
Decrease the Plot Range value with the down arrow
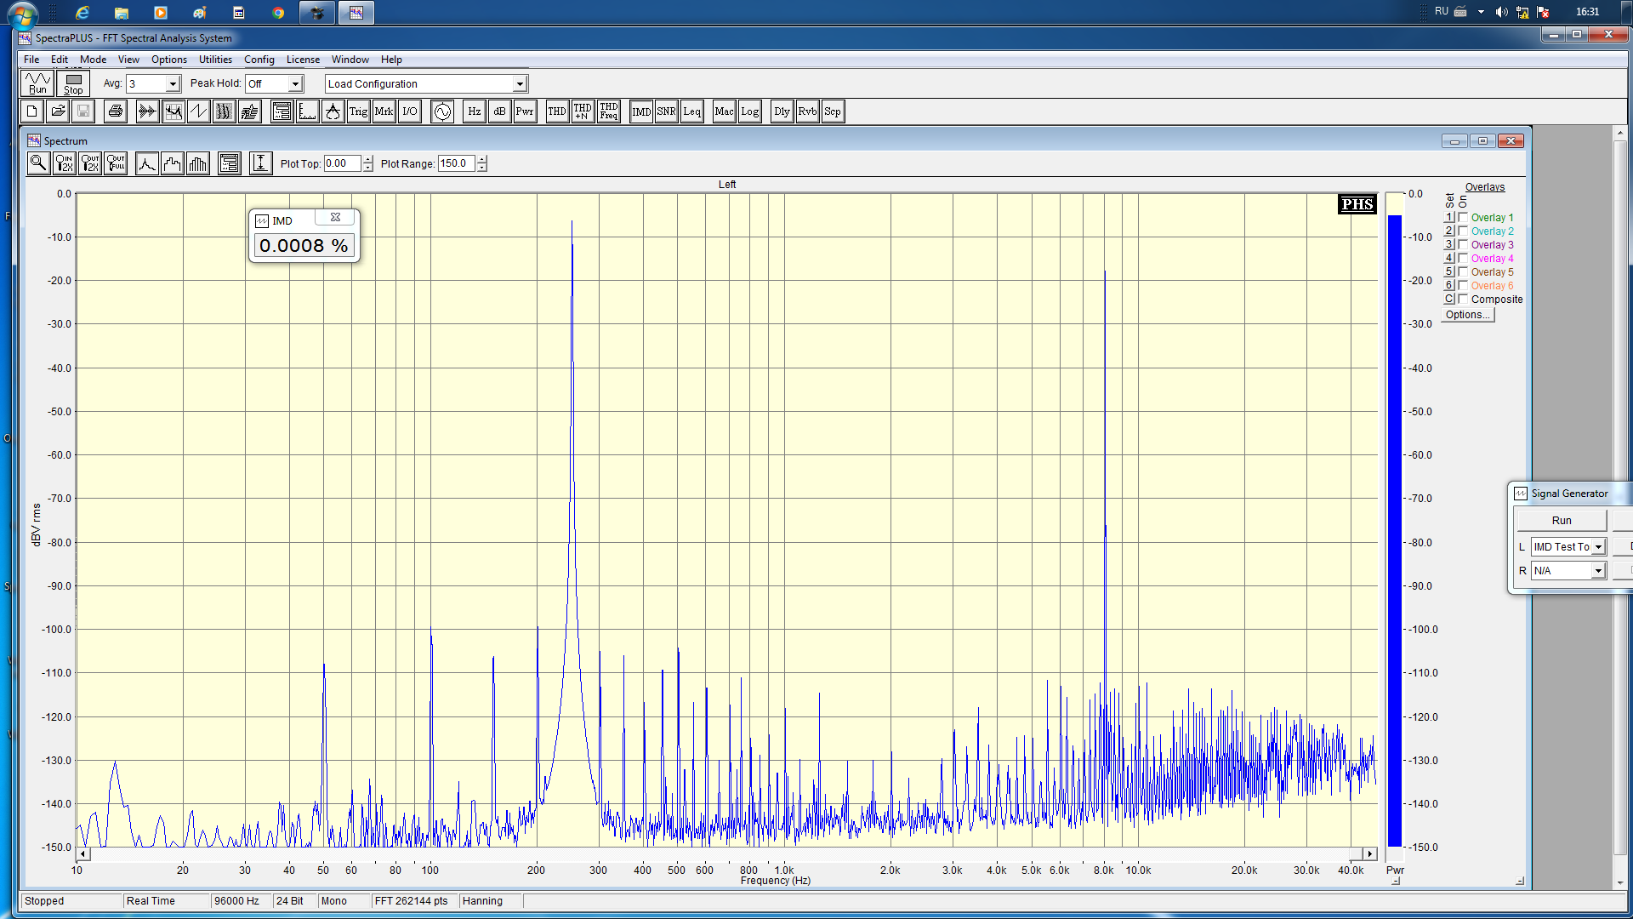(x=481, y=168)
